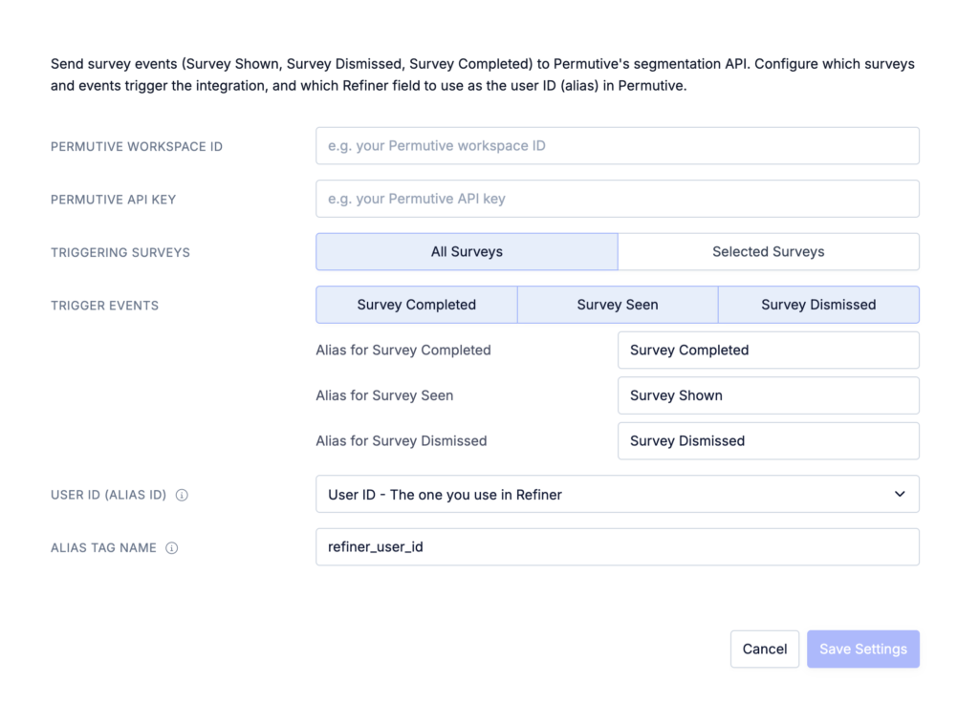Focus the Permutive Workspace ID field
This screenshot has width=979, height=703.
point(617,146)
